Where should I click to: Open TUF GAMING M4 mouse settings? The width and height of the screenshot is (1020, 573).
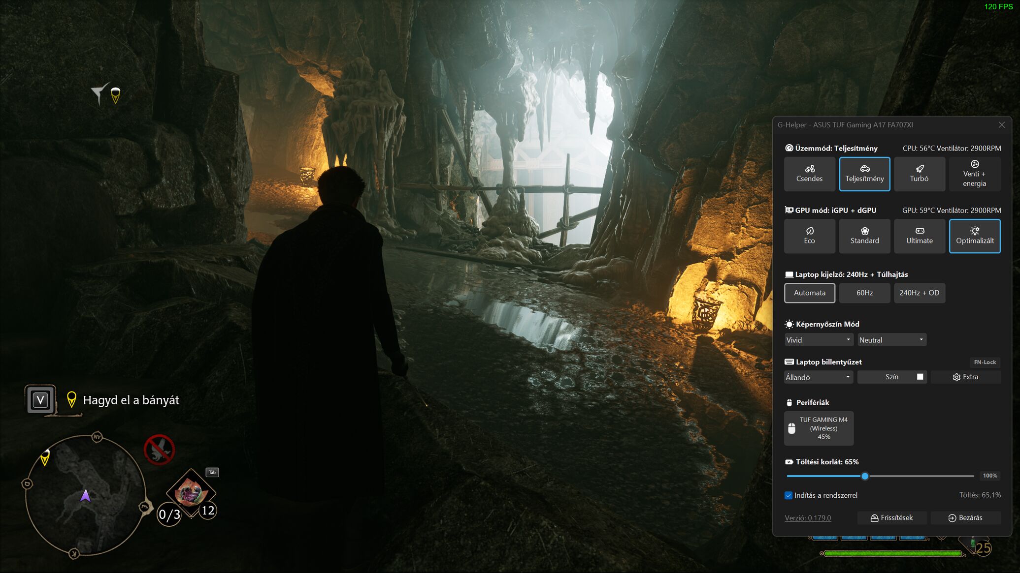tap(819, 428)
